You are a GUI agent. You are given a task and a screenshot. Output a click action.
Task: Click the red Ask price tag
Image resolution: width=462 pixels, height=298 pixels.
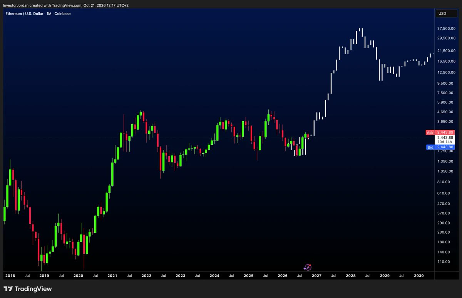(x=440, y=132)
